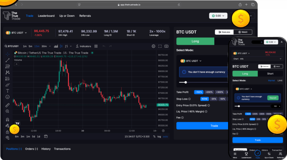Click the browser reload icon
The width and height of the screenshot is (287, 160).
click(x=179, y=5)
